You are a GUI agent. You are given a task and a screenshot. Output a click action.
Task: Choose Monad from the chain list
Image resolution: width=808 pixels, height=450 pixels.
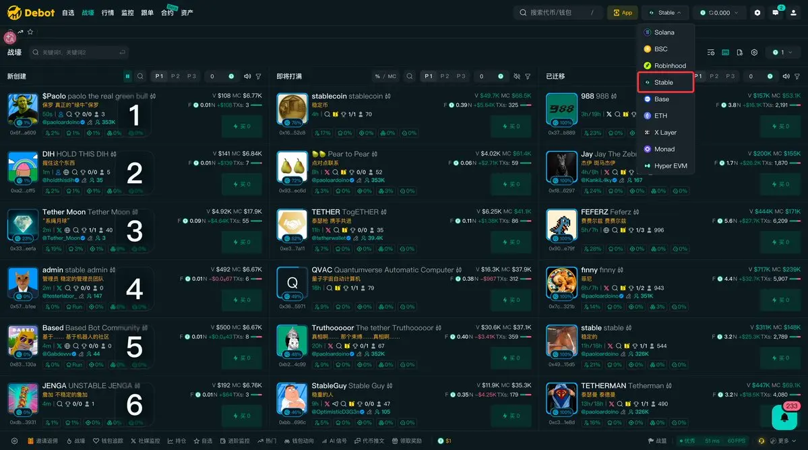666,150
